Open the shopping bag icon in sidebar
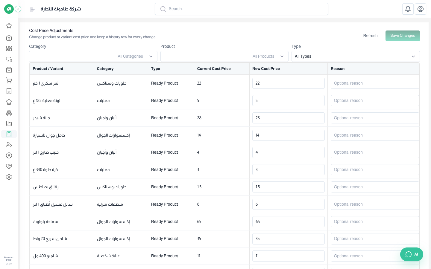The width and height of the screenshot is (431, 269). (9, 70)
